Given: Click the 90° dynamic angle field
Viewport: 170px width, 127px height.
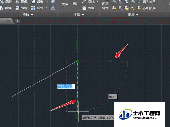Looking at the screenshot, I should point(113,97).
